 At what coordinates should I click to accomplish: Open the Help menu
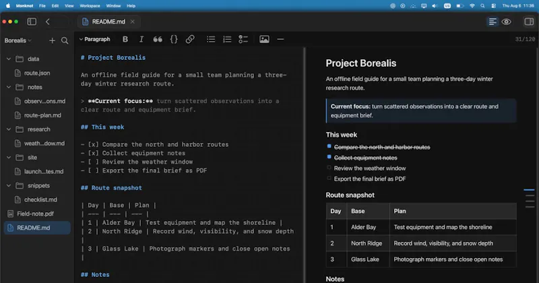(131, 6)
